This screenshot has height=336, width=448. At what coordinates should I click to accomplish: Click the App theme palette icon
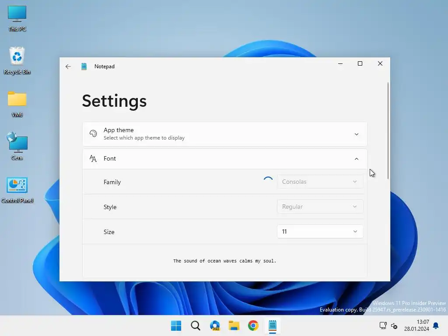coord(93,133)
